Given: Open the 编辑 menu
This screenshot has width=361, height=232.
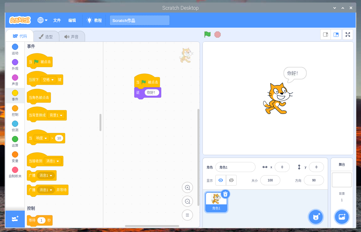Looking at the screenshot, I should [x=72, y=20].
